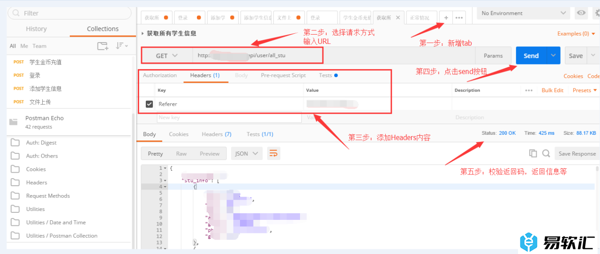Open the Auth: Digest folder
Image resolution: width=600 pixels, height=254 pixels.
pos(69,143)
